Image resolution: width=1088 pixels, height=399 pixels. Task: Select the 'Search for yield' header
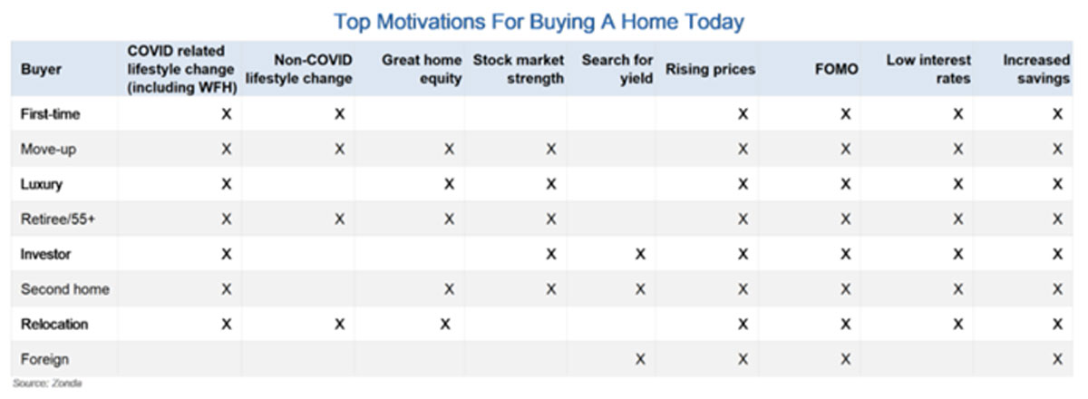click(x=617, y=69)
